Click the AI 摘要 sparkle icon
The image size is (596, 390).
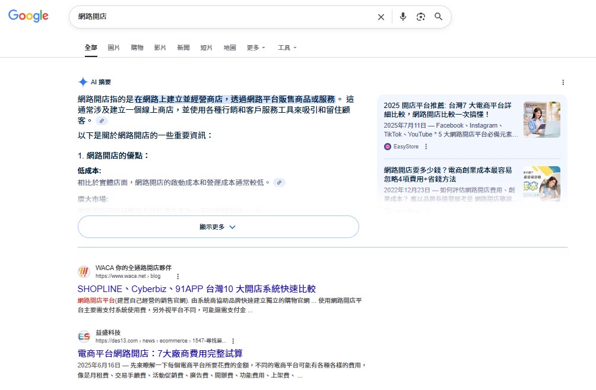(x=81, y=82)
